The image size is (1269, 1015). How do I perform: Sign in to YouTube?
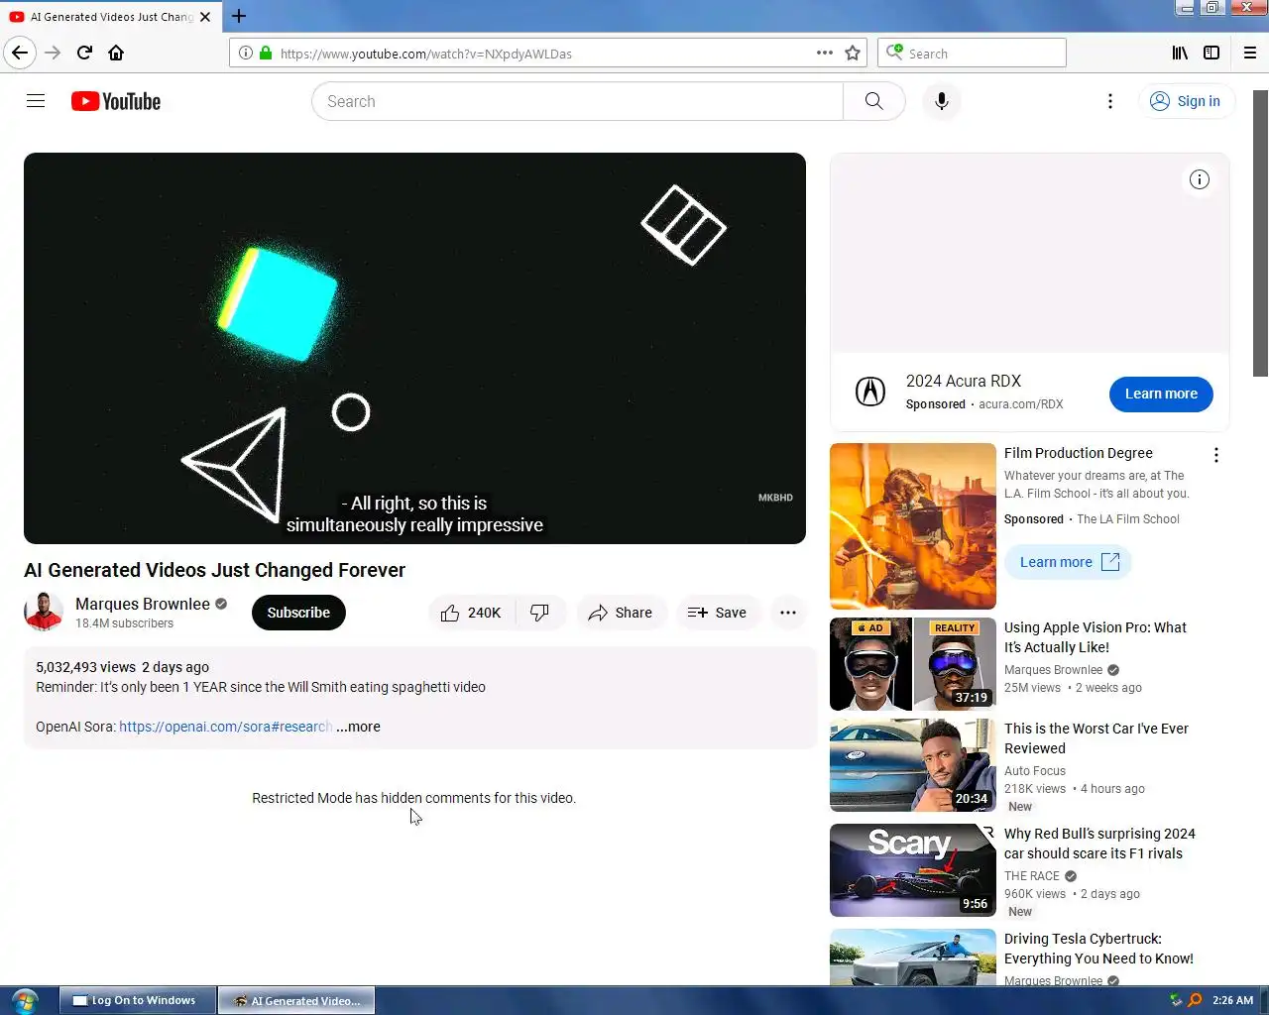point(1186,101)
